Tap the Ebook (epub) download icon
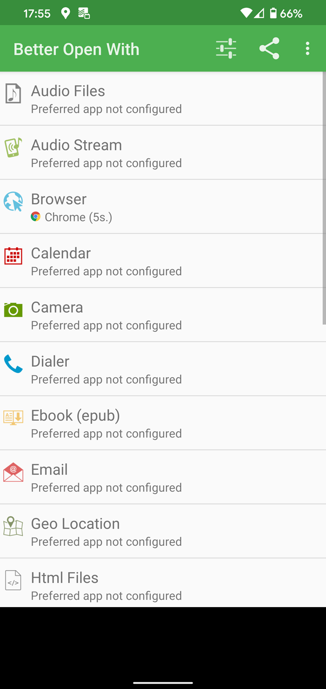This screenshot has height=689, width=326. [x=13, y=418]
